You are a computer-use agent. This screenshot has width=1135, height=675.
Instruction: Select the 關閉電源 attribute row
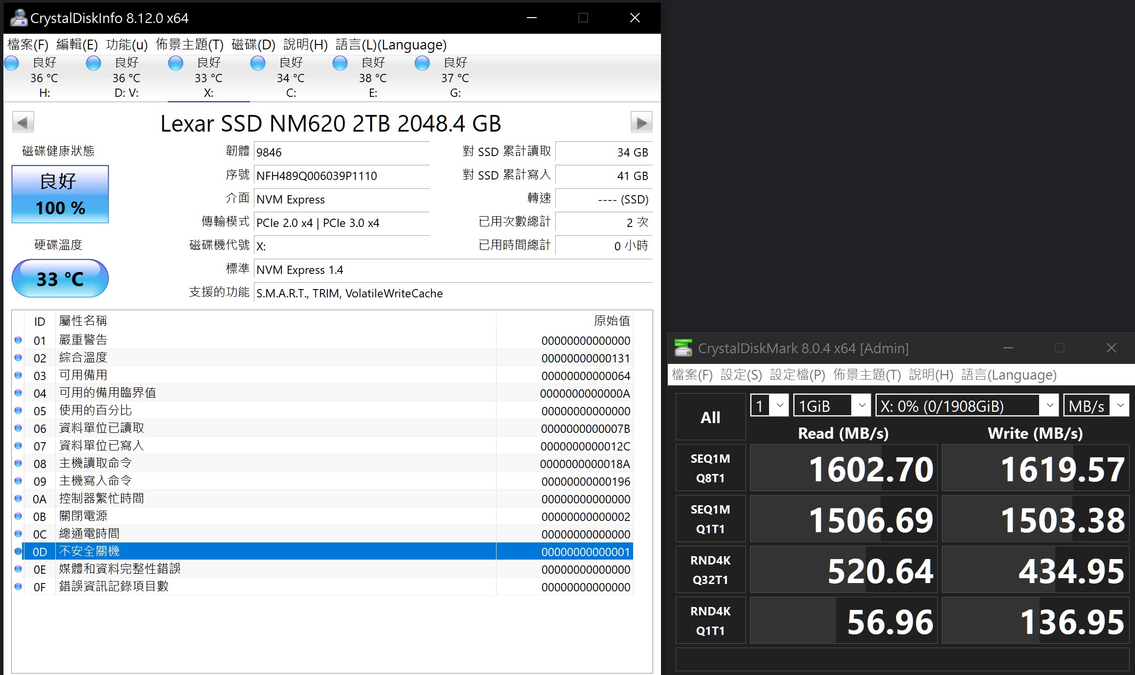point(328,516)
